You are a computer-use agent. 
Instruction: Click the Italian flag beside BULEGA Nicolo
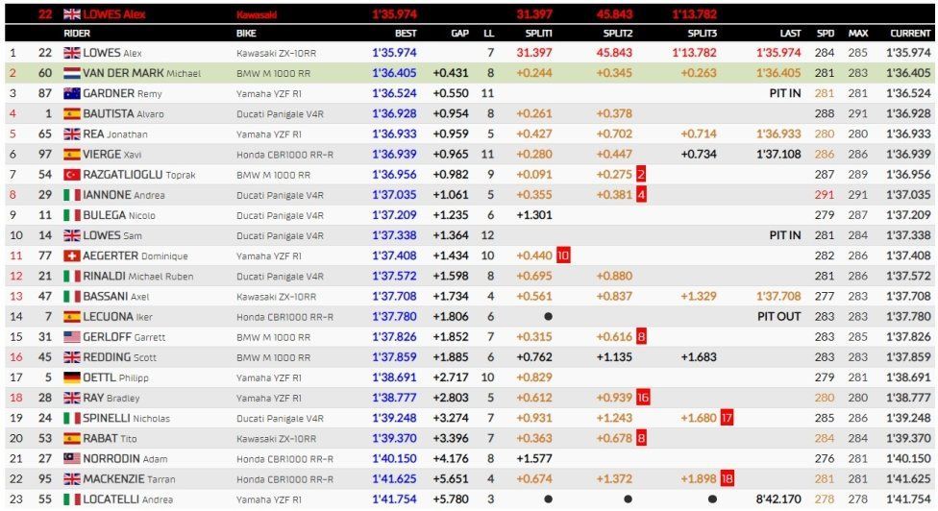(72, 216)
